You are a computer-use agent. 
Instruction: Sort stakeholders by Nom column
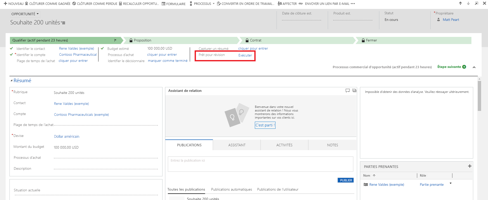[369, 176]
